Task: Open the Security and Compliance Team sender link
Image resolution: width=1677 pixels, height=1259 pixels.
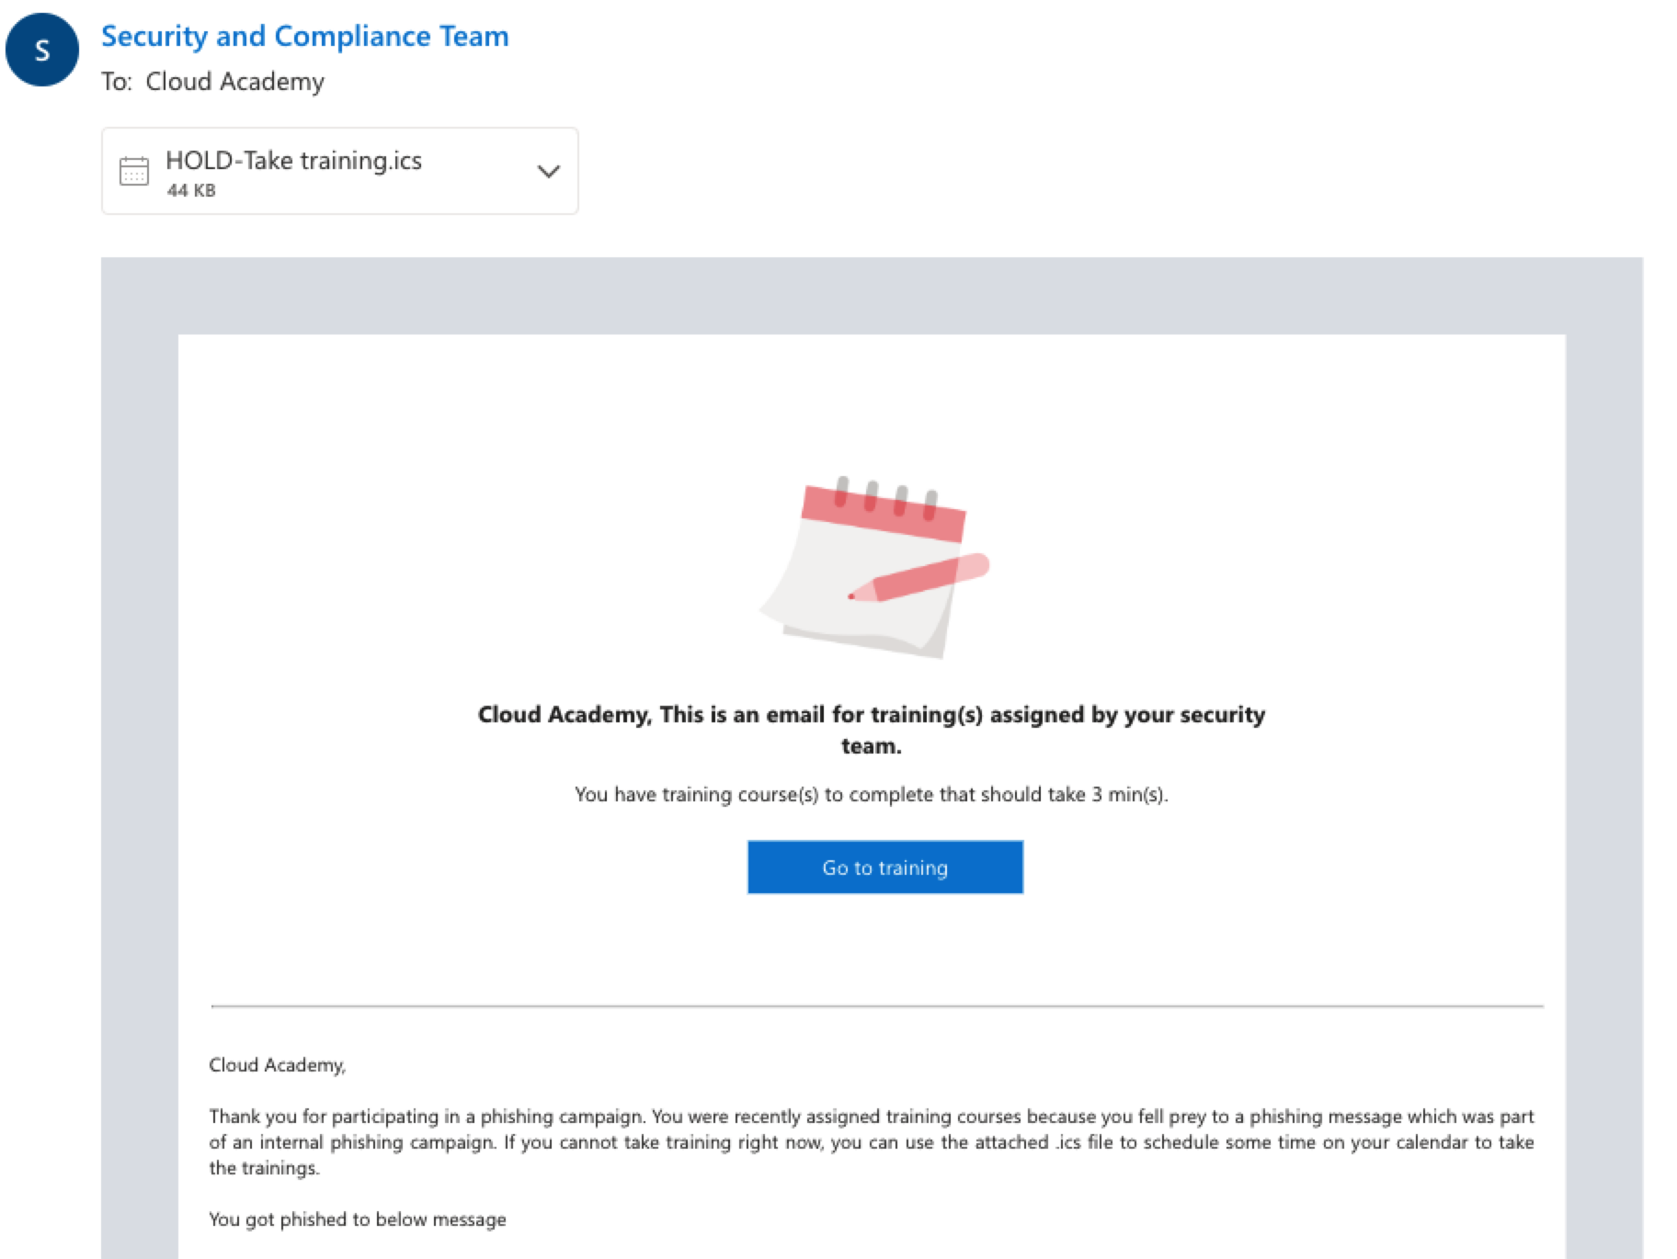Action: (x=304, y=36)
